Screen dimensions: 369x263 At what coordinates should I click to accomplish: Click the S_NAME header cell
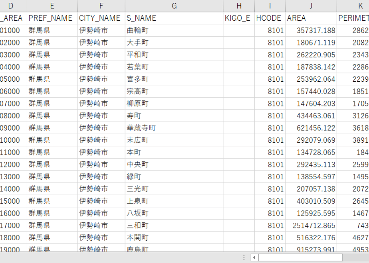(x=174, y=18)
